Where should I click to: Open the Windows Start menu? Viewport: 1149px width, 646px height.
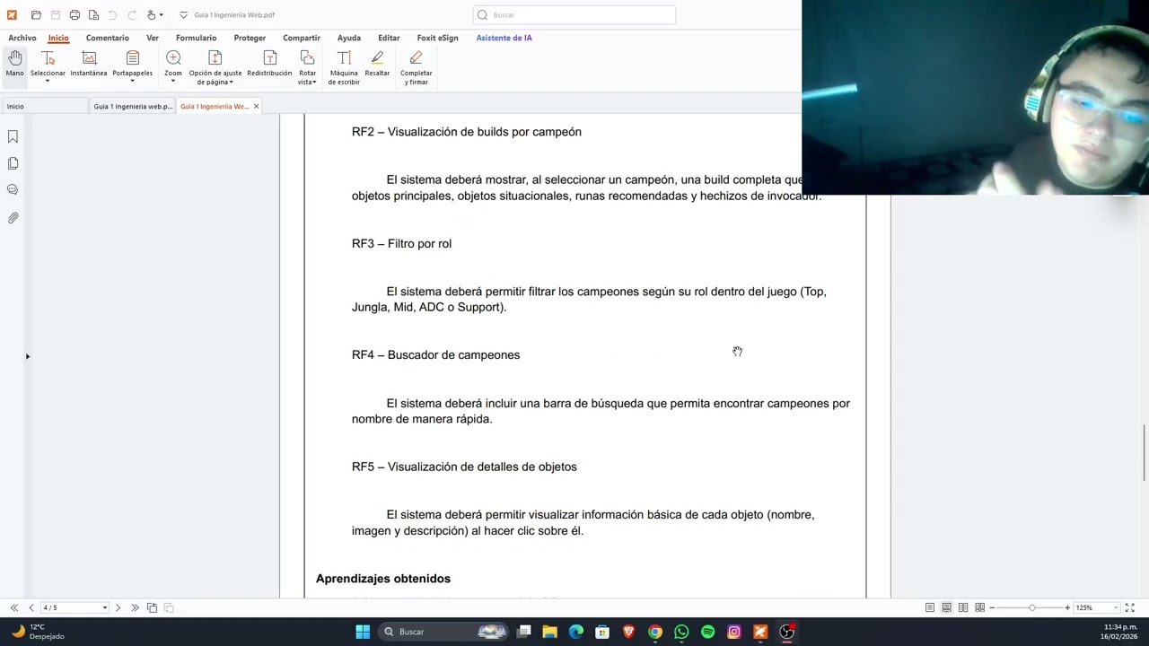[363, 632]
